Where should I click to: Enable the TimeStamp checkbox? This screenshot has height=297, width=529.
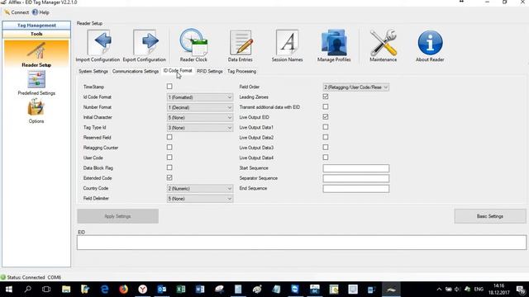pos(169,87)
